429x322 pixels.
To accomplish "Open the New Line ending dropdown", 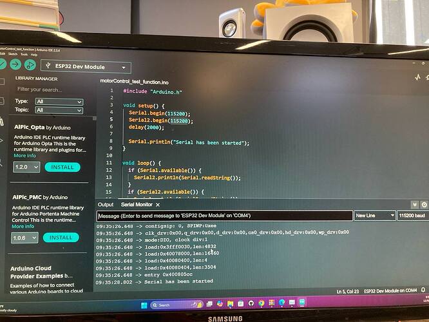I will (375, 216).
